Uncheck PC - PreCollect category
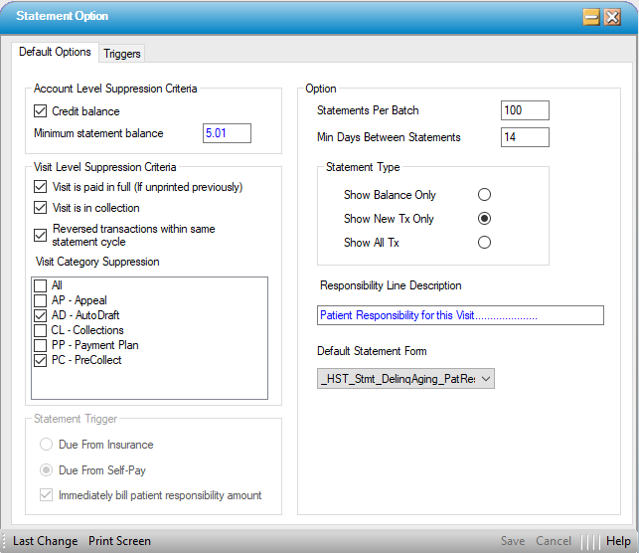Image resolution: width=639 pixels, height=553 pixels. click(41, 360)
